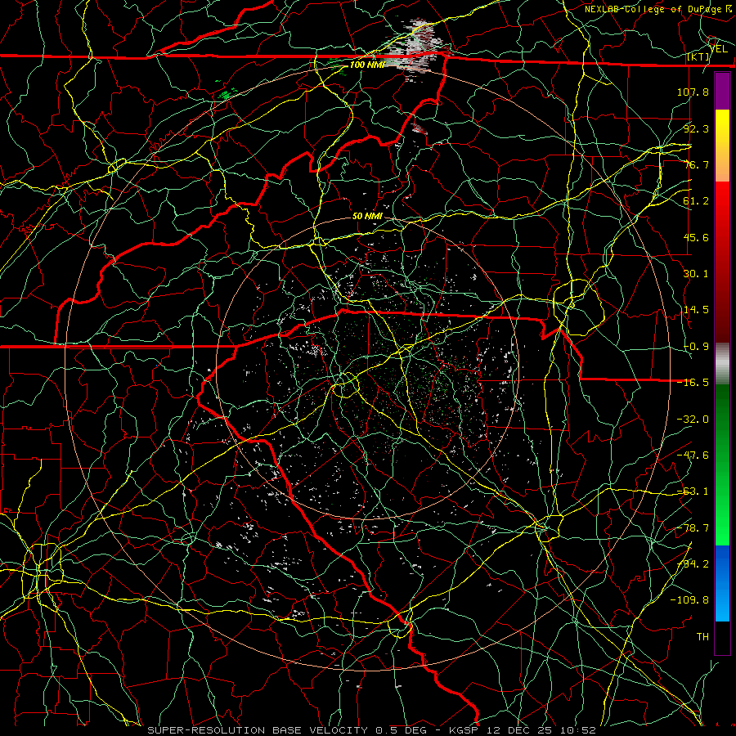
Task: Click the VEL legend title
Action: coord(719,49)
